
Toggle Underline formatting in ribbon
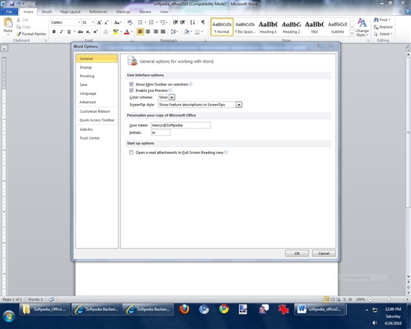69,31
